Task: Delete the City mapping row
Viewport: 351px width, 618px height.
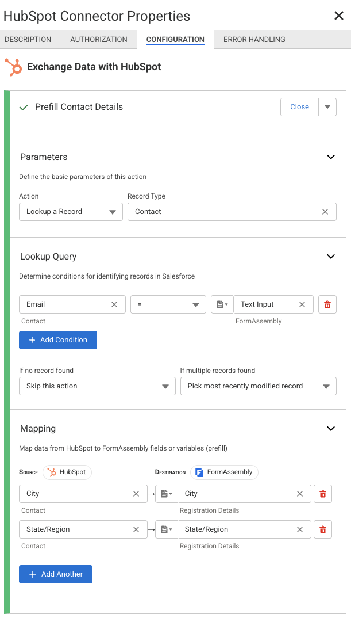Action: click(x=323, y=494)
